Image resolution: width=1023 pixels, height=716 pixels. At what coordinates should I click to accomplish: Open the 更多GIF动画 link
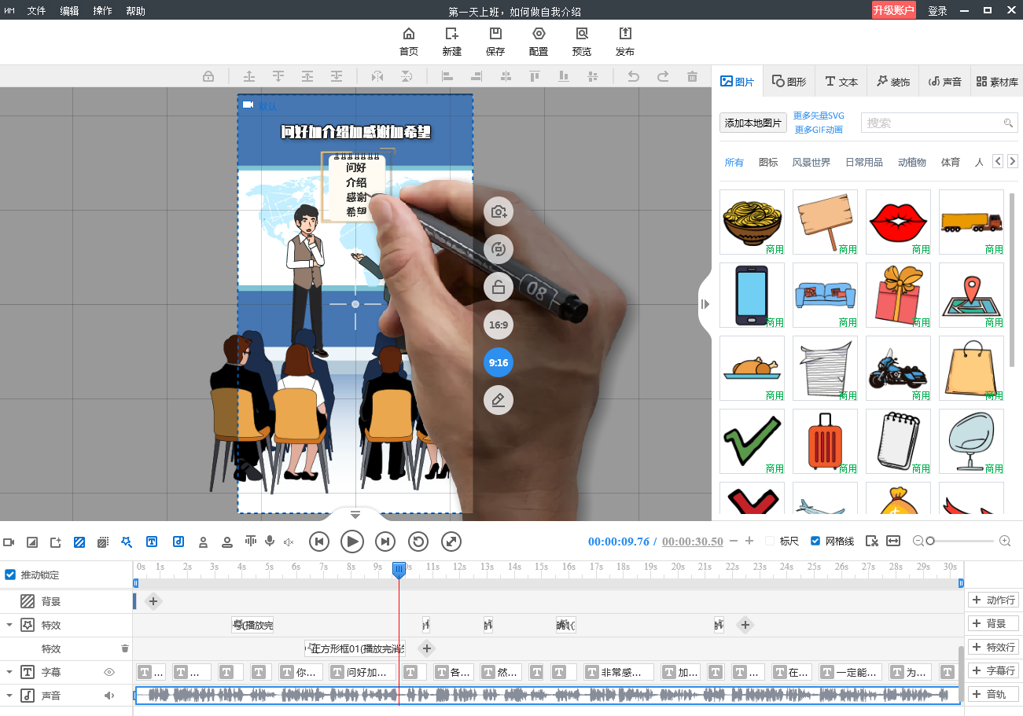(x=818, y=130)
